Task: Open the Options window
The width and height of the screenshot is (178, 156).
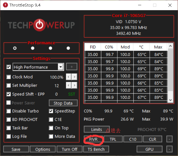Action: click(43, 149)
